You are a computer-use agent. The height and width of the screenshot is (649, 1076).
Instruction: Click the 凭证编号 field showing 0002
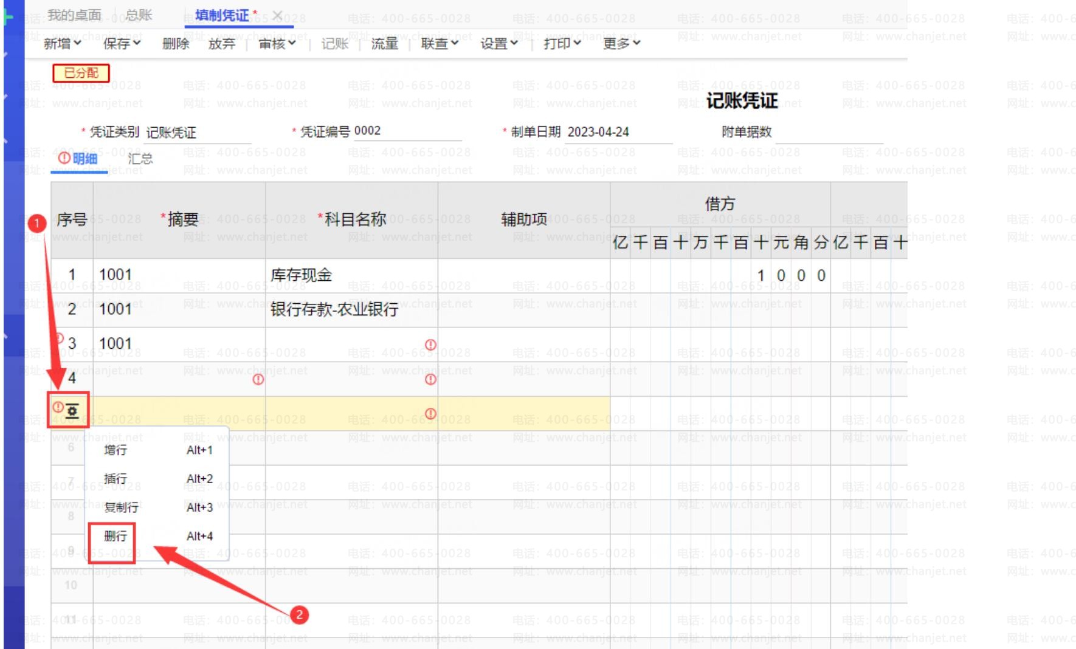tap(407, 131)
